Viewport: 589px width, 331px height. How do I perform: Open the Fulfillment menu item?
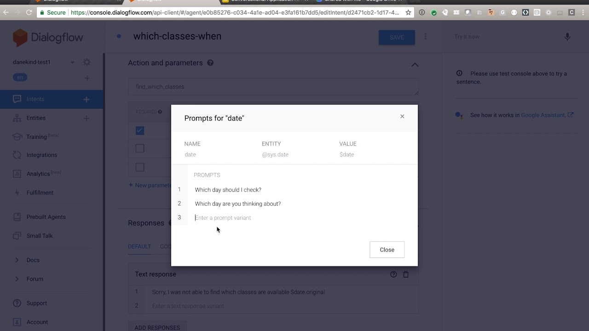tap(40, 193)
